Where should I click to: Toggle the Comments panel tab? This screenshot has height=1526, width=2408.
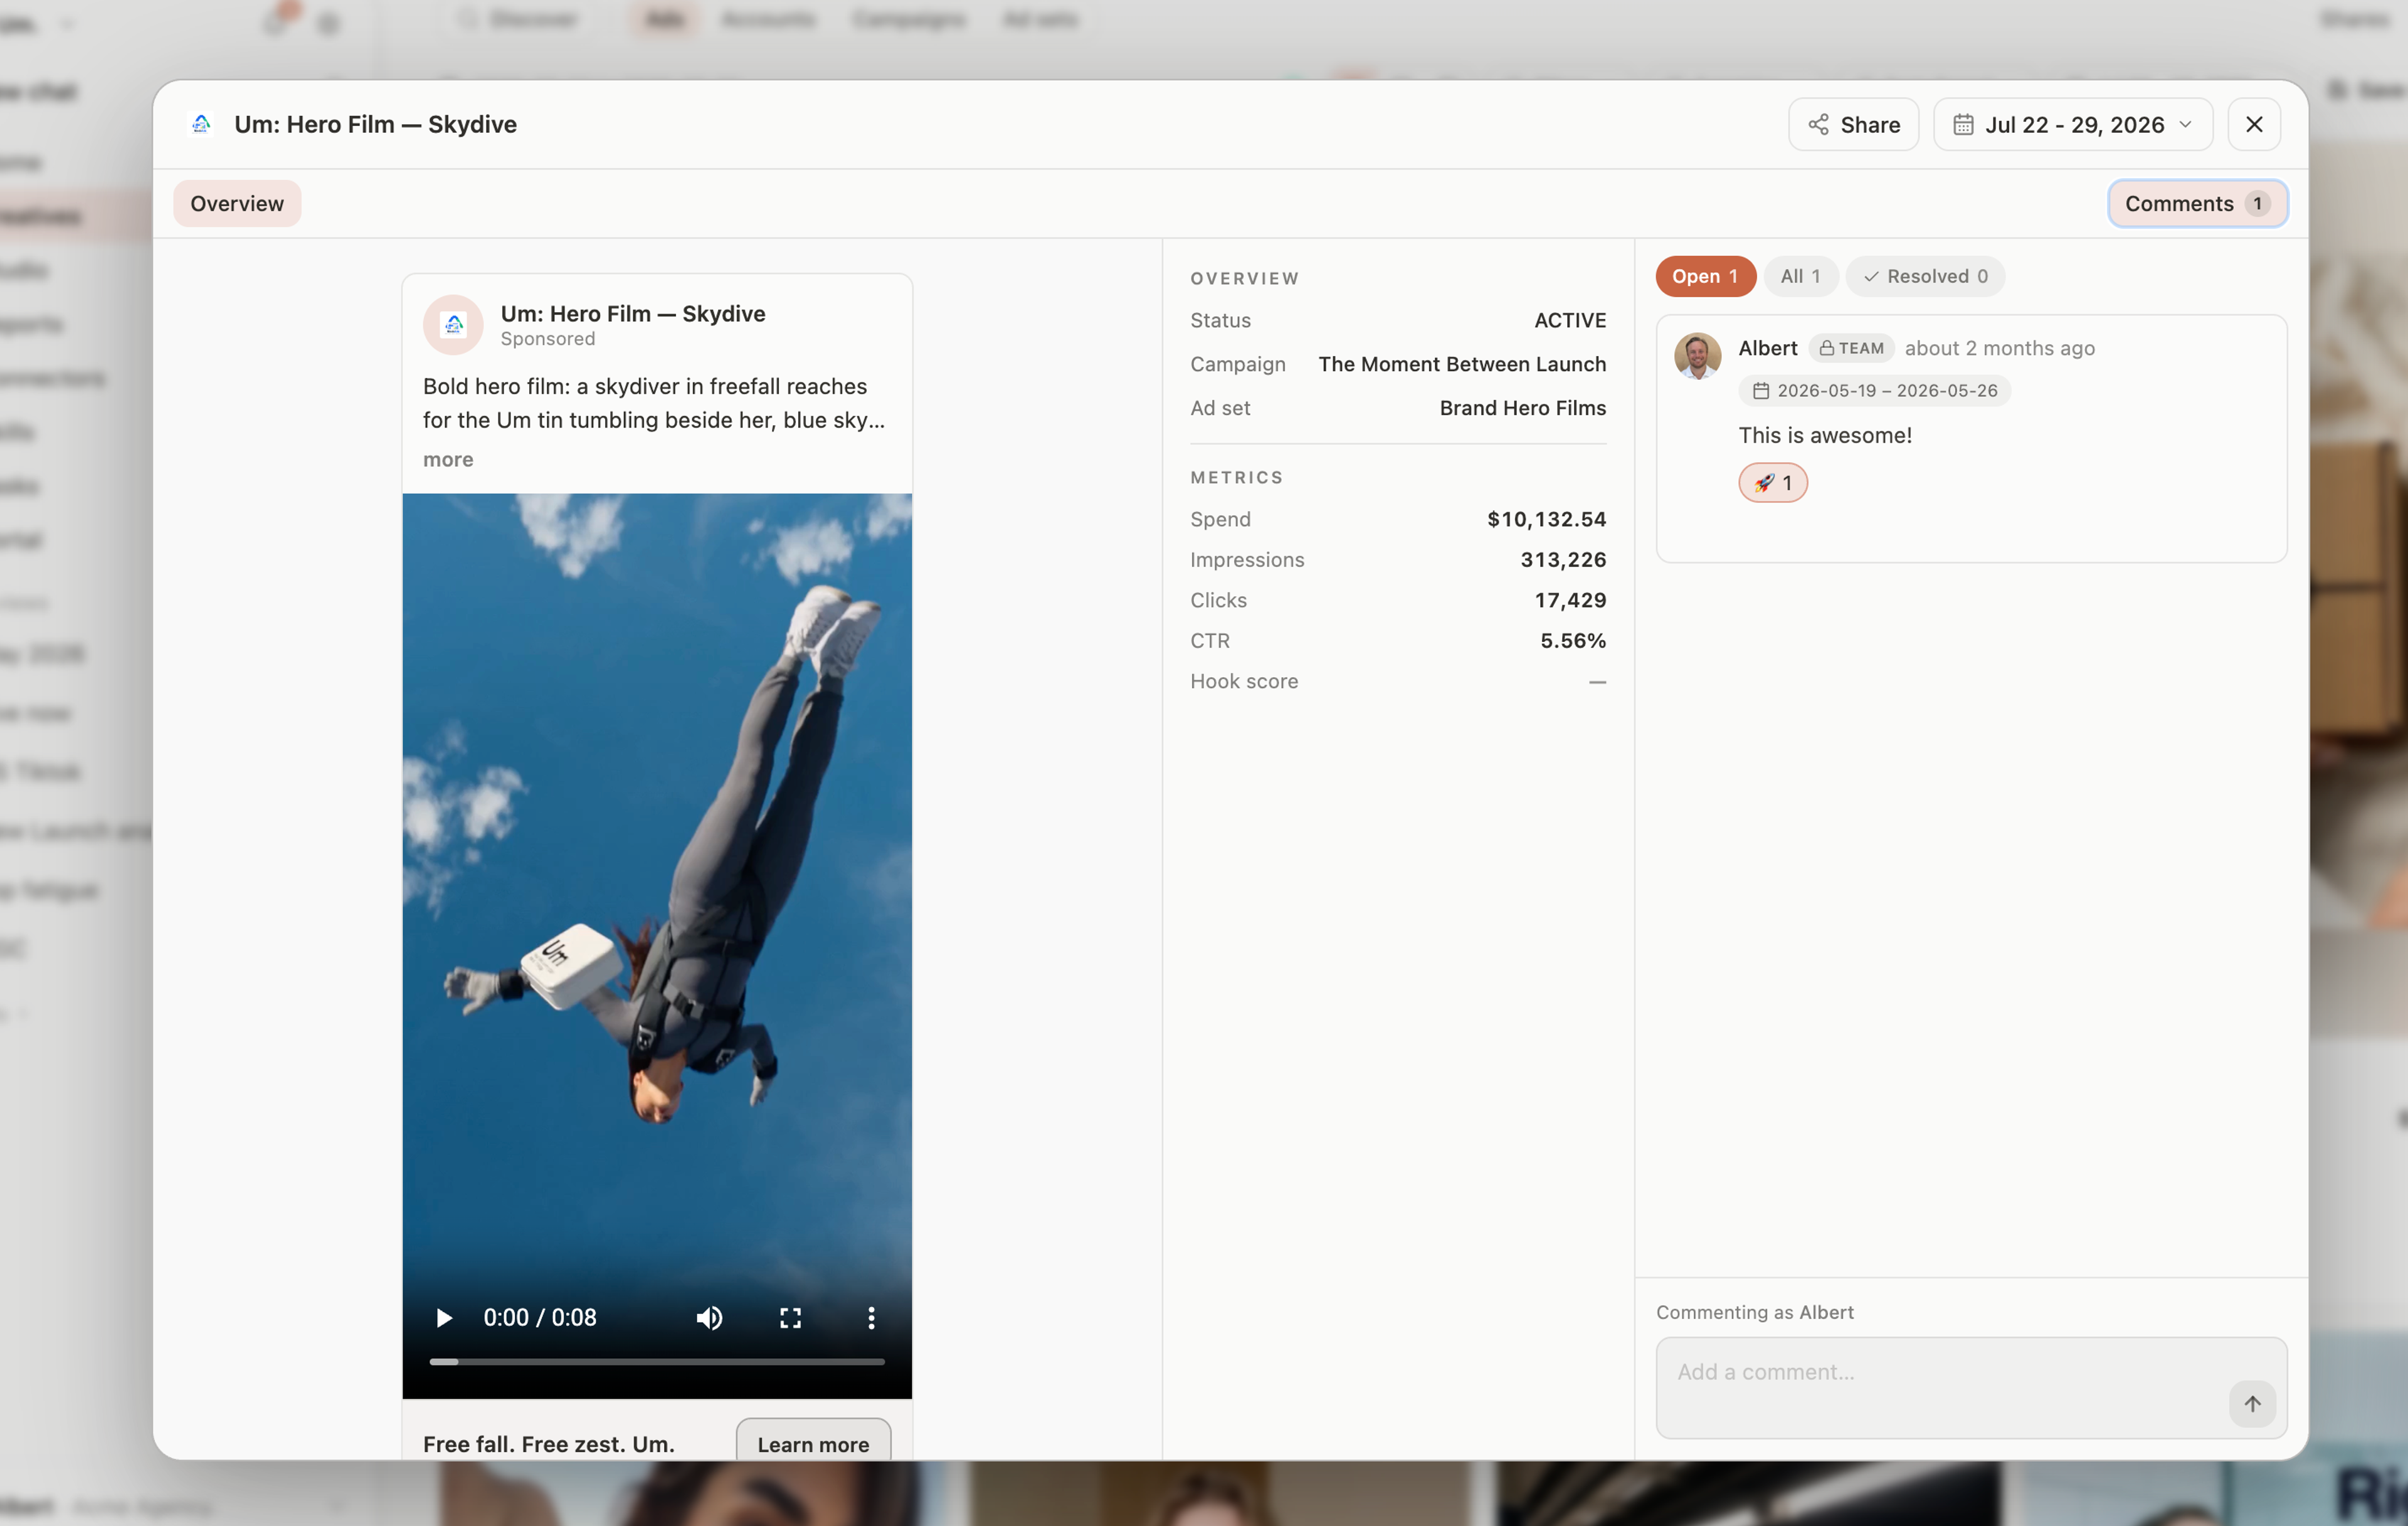point(2197,203)
